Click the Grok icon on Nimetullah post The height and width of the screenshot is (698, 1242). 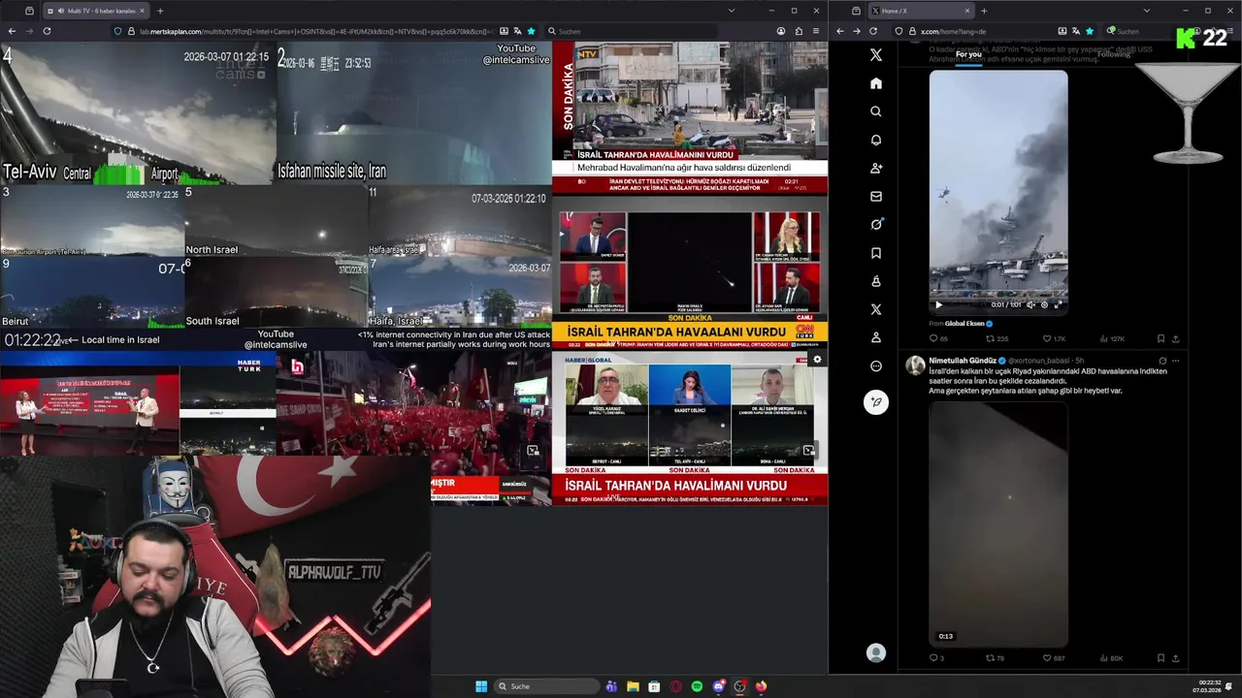click(x=1162, y=361)
